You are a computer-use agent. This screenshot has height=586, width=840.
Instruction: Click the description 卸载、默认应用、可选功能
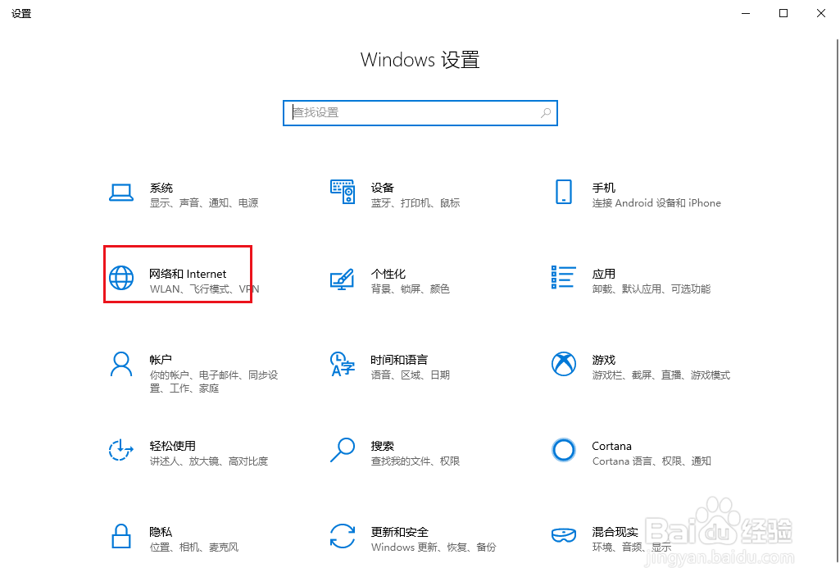tap(652, 289)
